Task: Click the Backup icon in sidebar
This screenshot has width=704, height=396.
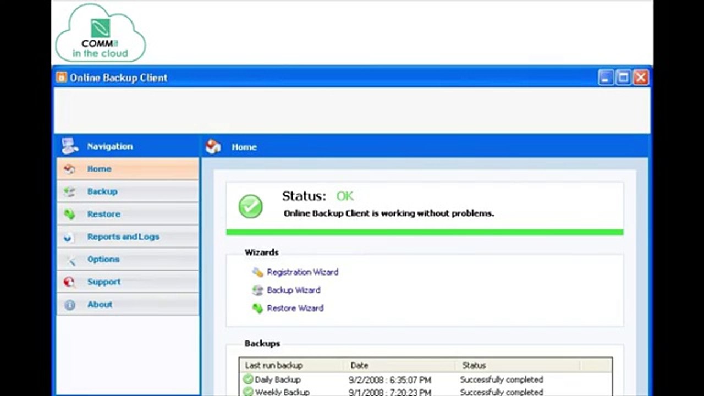Action: 69,191
